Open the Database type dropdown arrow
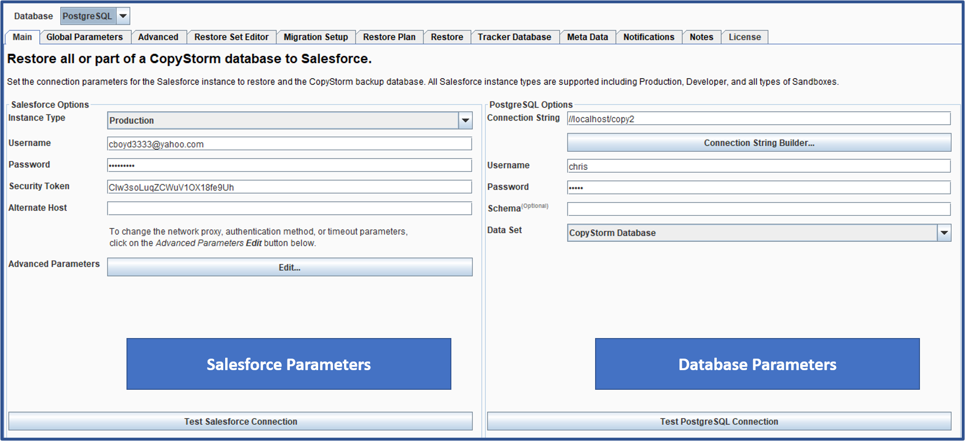 click(123, 16)
